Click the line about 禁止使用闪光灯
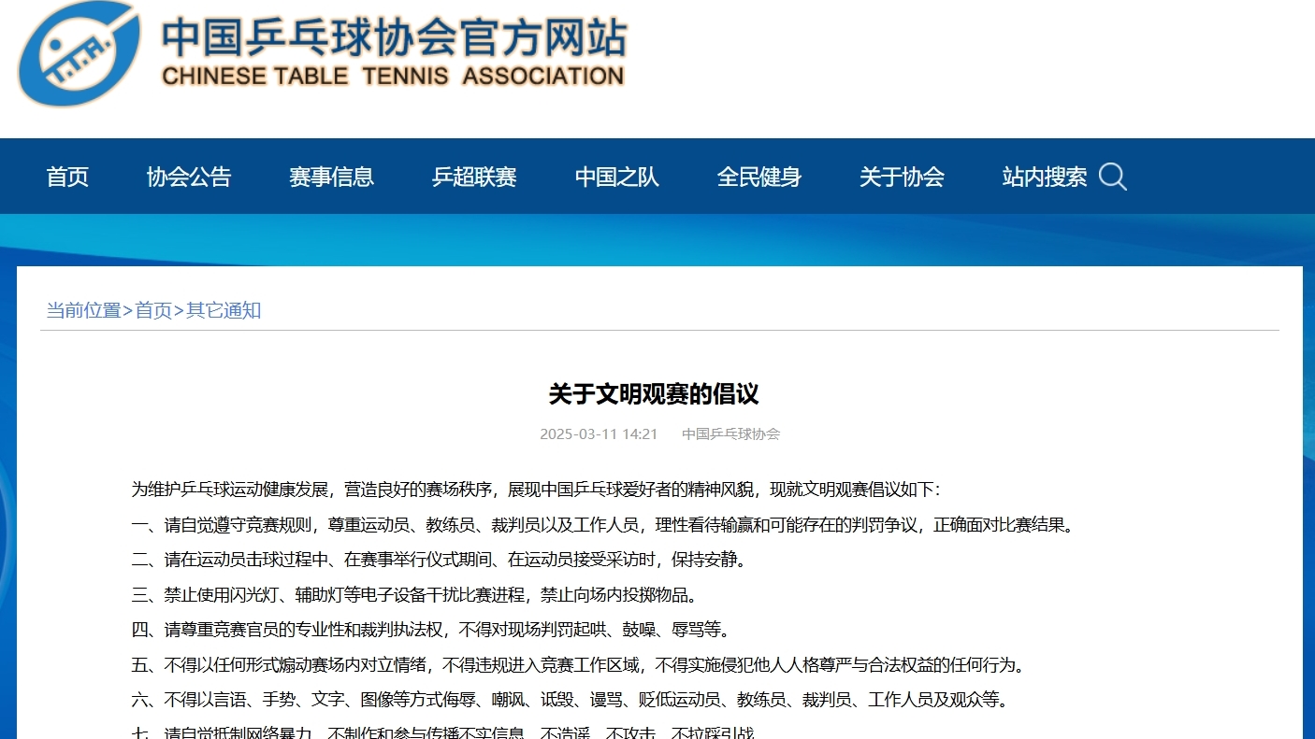This screenshot has width=1315, height=739. click(413, 594)
